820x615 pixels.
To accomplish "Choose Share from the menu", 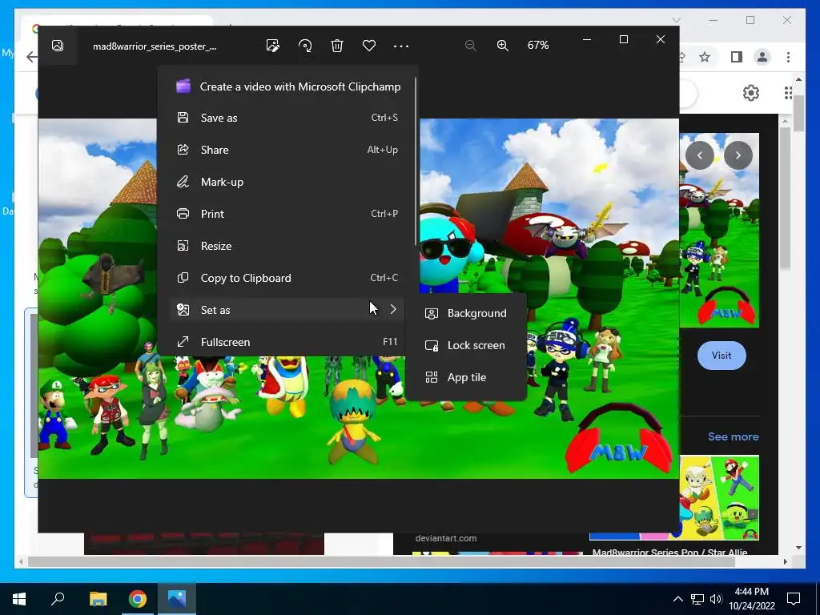I will click(x=287, y=150).
